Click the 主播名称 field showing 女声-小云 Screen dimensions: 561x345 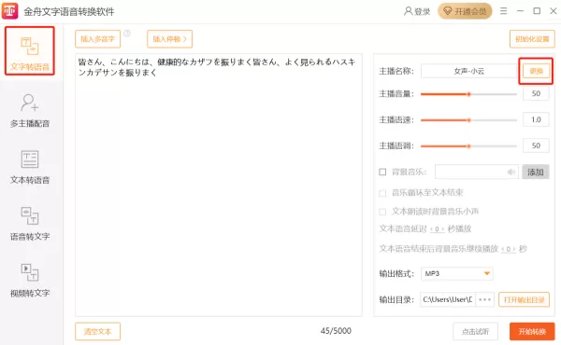pos(469,71)
